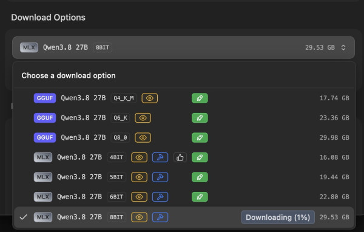Image resolution: width=364 pixels, height=232 pixels.
Task: Click the Download Options heading
Action: point(49,18)
